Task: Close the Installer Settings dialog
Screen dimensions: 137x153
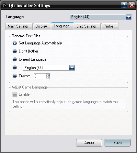Action: 131,5
